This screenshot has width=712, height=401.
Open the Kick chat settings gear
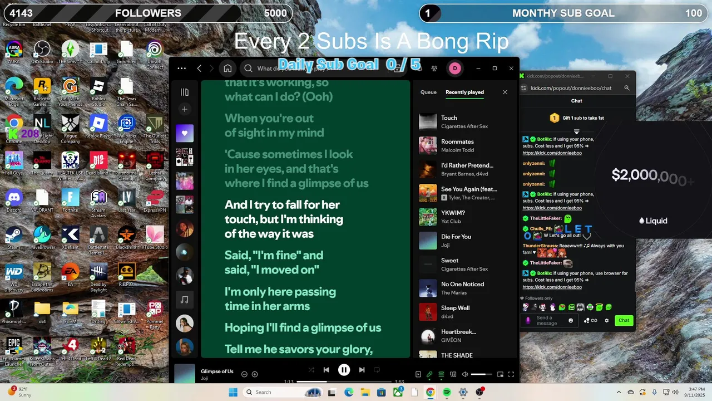tap(607, 320)
